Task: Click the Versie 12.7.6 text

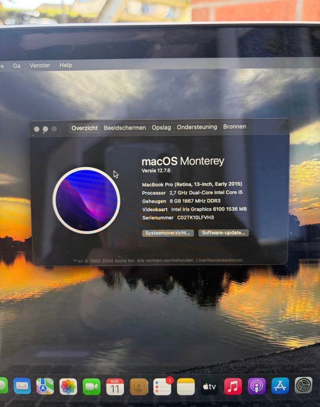Action: pyautogui.click(x=156, y=171)
